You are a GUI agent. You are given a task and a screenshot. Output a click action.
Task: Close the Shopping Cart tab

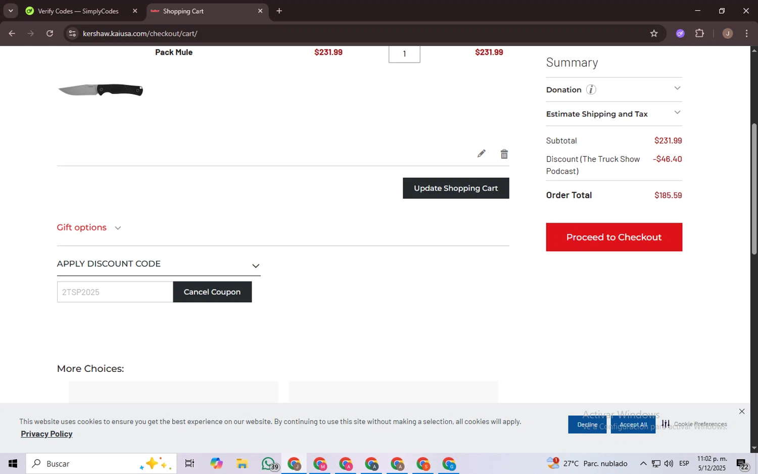[260, 11]
